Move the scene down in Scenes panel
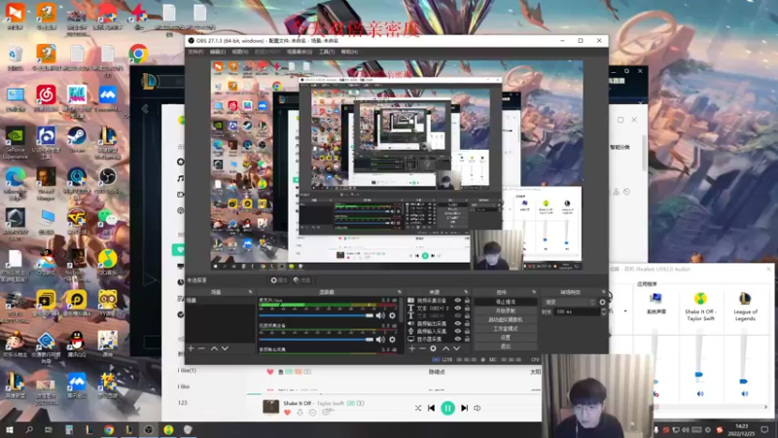This screenshot has width=778, height=438. [x=225, y=348]
